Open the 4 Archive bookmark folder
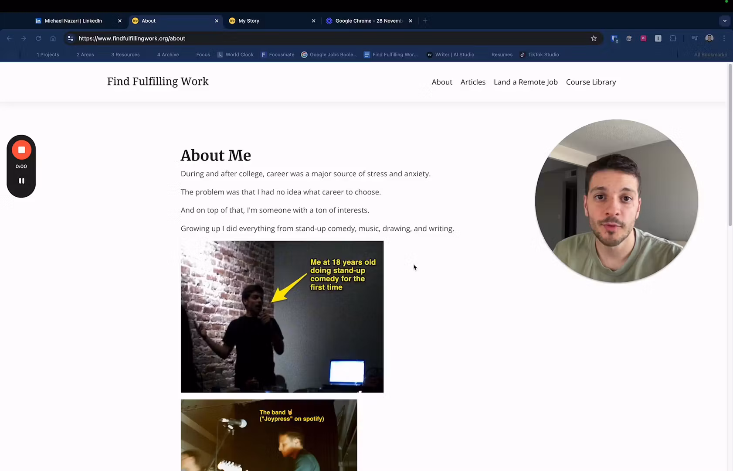The height and width of the screenshot is (471, 733). (168, 55)
